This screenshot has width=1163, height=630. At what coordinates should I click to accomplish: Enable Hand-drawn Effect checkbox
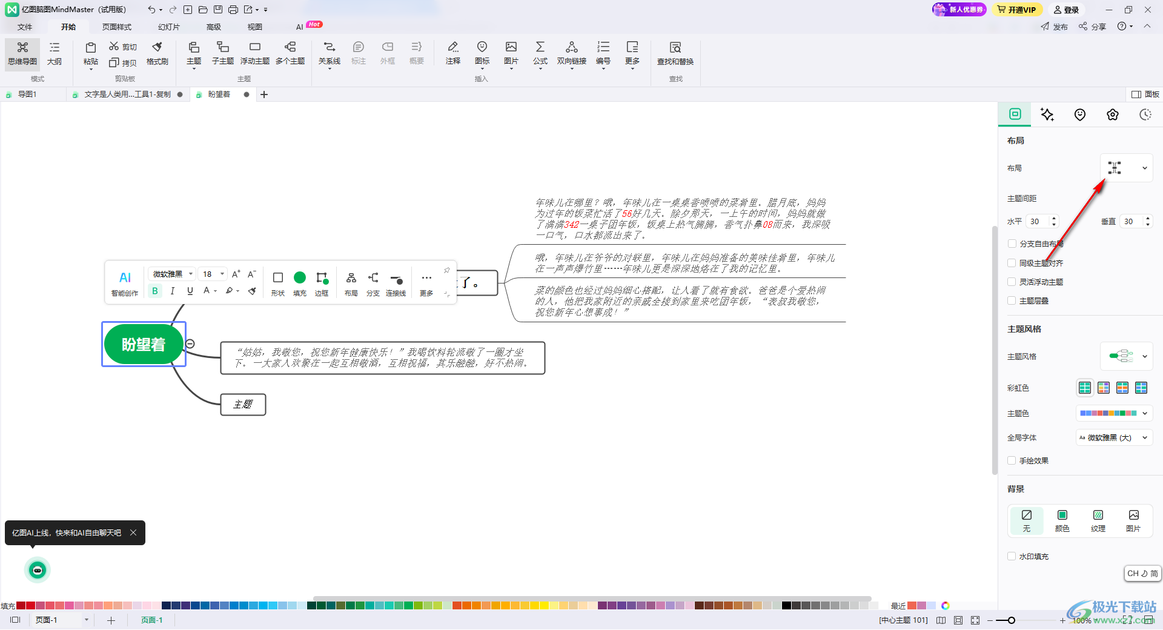tap(1012, 460)
